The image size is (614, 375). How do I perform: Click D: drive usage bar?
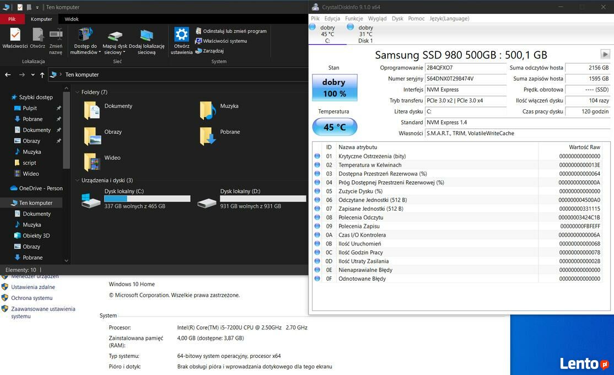tap(263, 199)
